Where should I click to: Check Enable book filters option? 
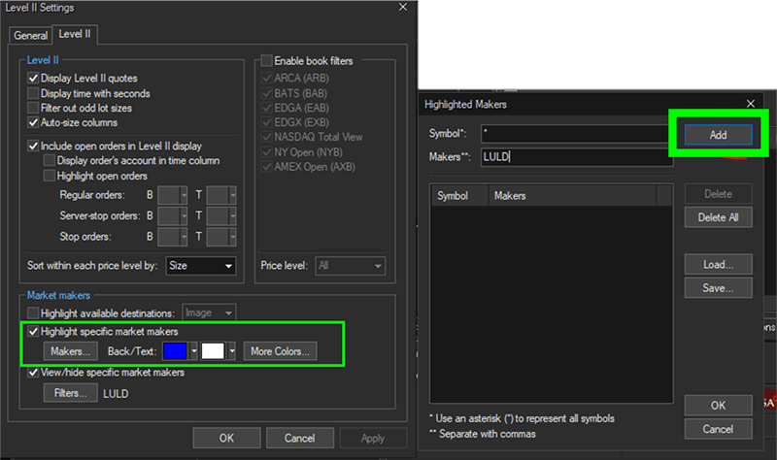click(266, 60)
